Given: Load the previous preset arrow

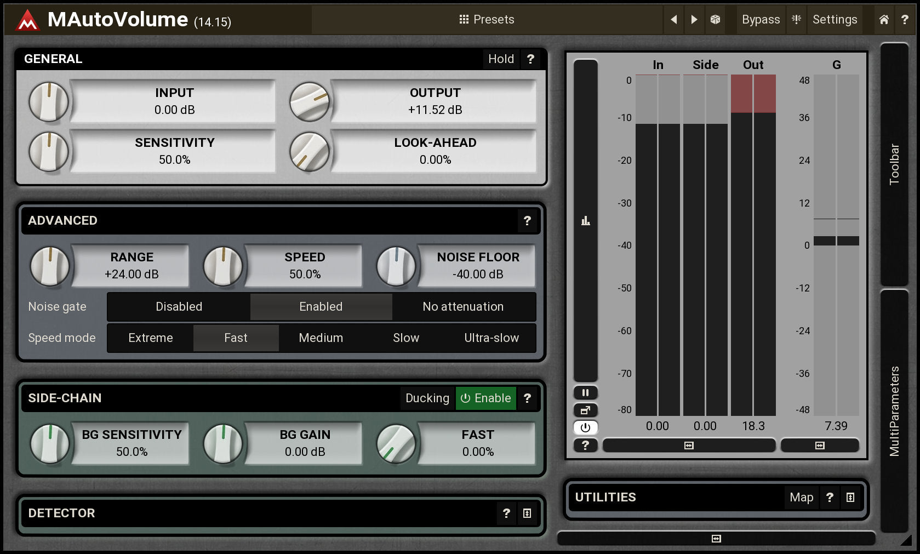Looking at the screenshot, I should tap(673, 20).
